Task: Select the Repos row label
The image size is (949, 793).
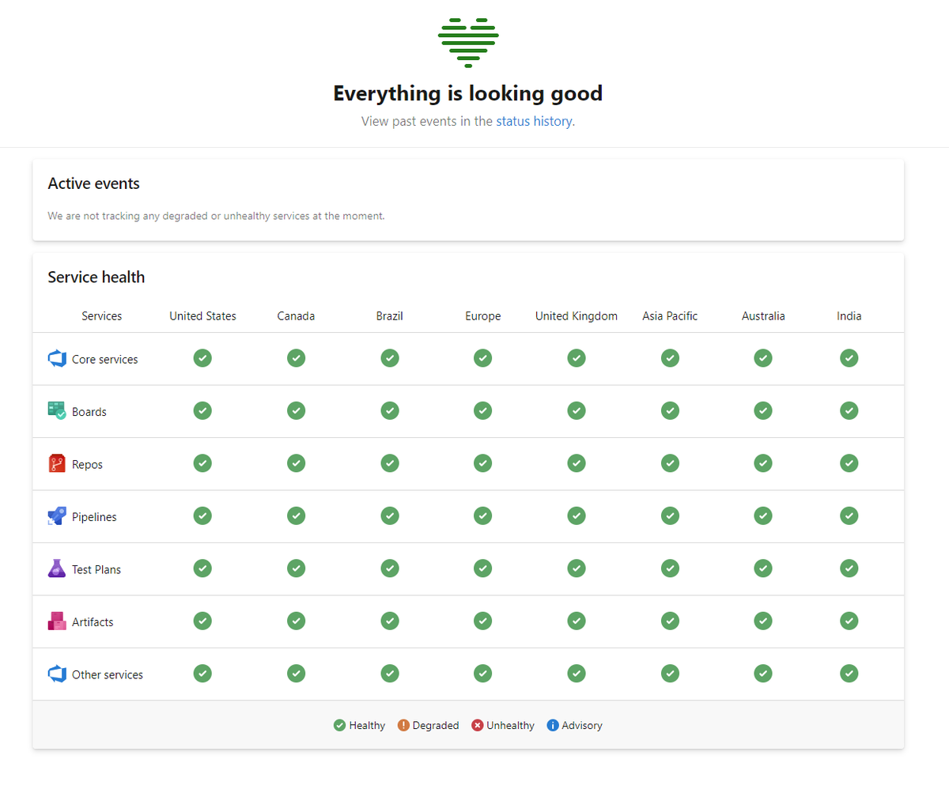Action: point(88,464)
